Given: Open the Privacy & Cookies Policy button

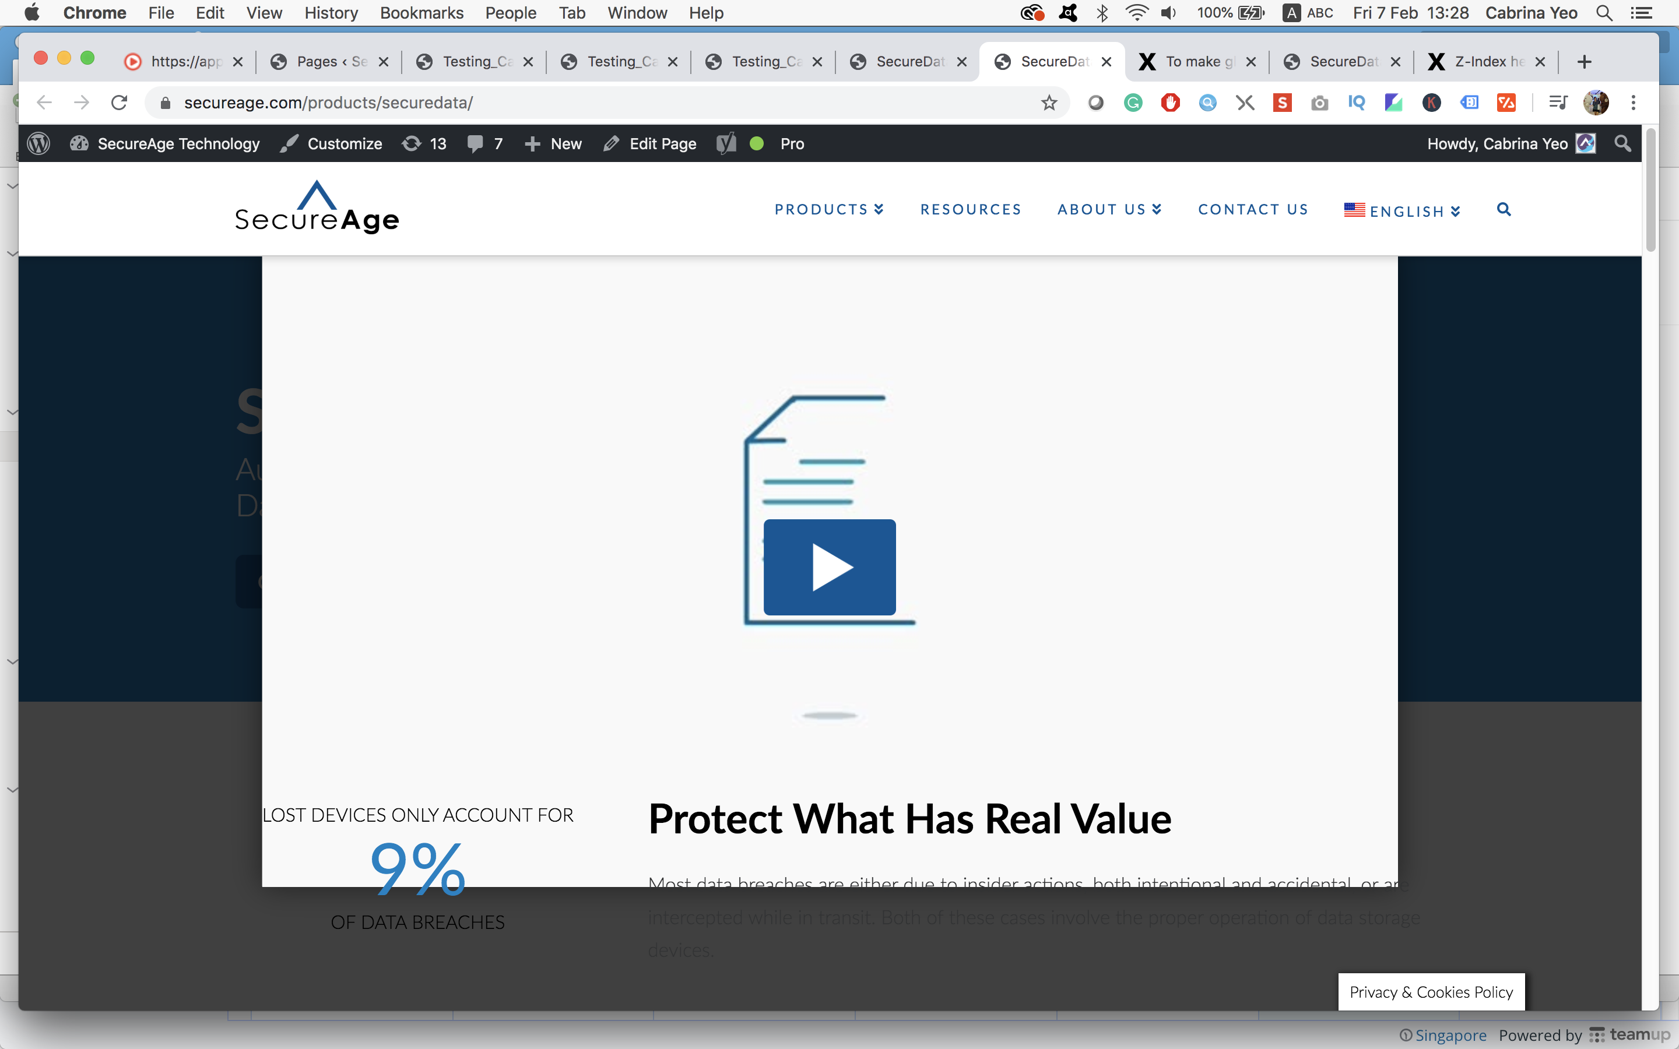Looking at the screenshot, I should 1431,992.
